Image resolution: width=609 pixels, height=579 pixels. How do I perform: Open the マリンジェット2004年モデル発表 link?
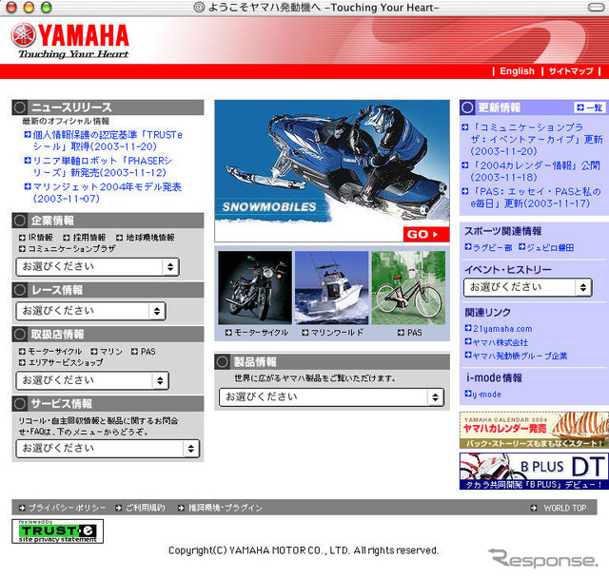107,193
